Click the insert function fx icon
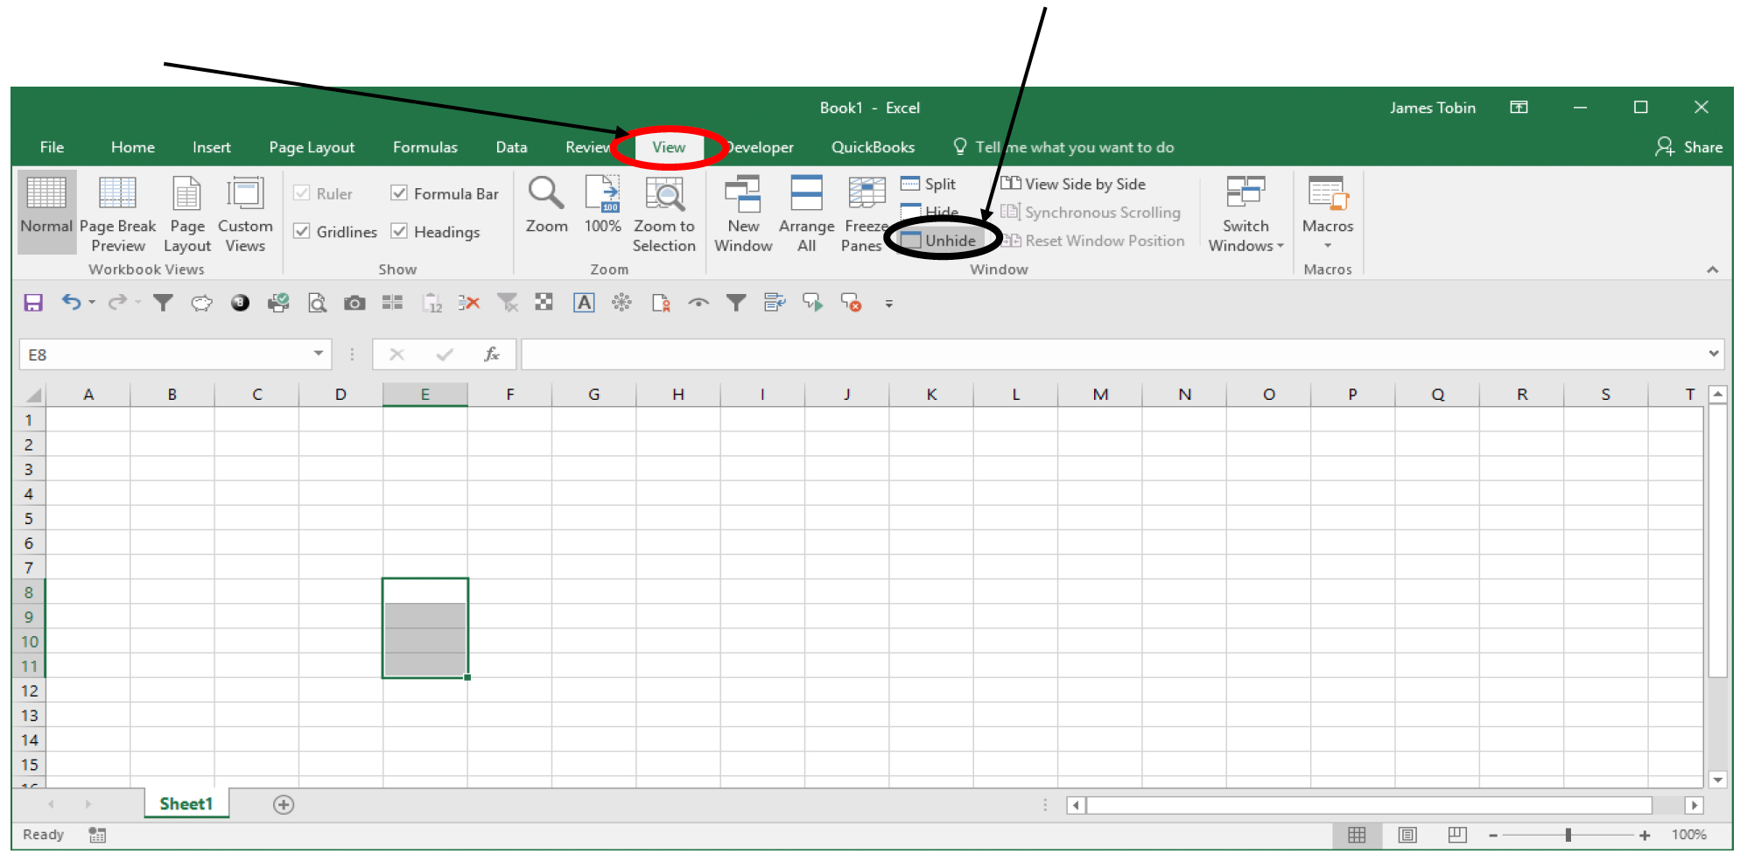This screenshot has height=861, width=1747. tap(492, 354)
